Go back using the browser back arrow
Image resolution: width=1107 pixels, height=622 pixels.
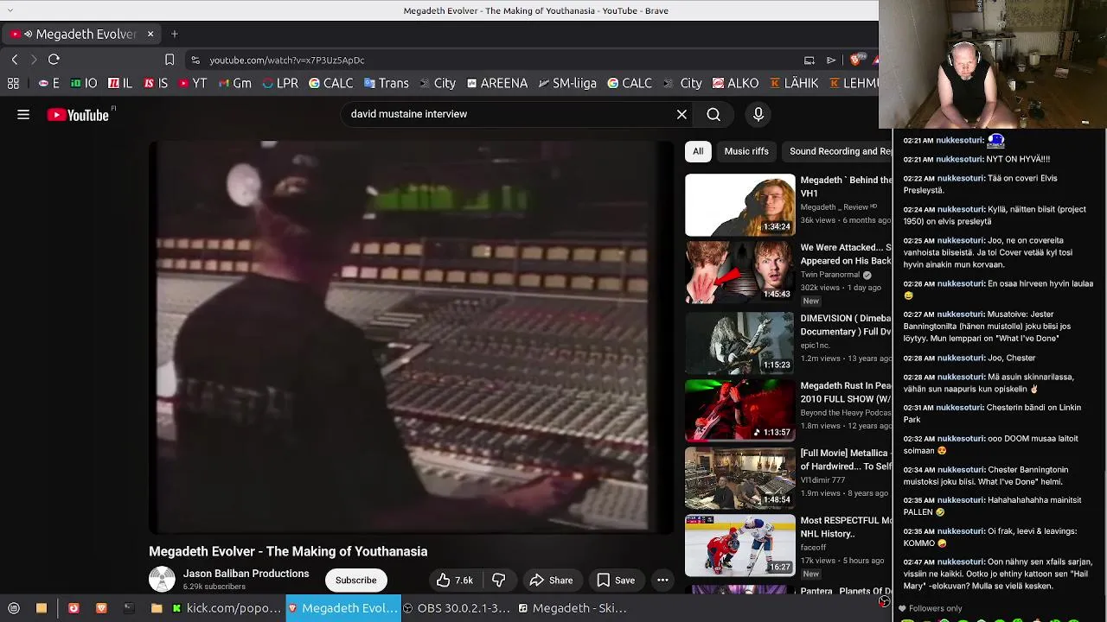pos(15,60)
